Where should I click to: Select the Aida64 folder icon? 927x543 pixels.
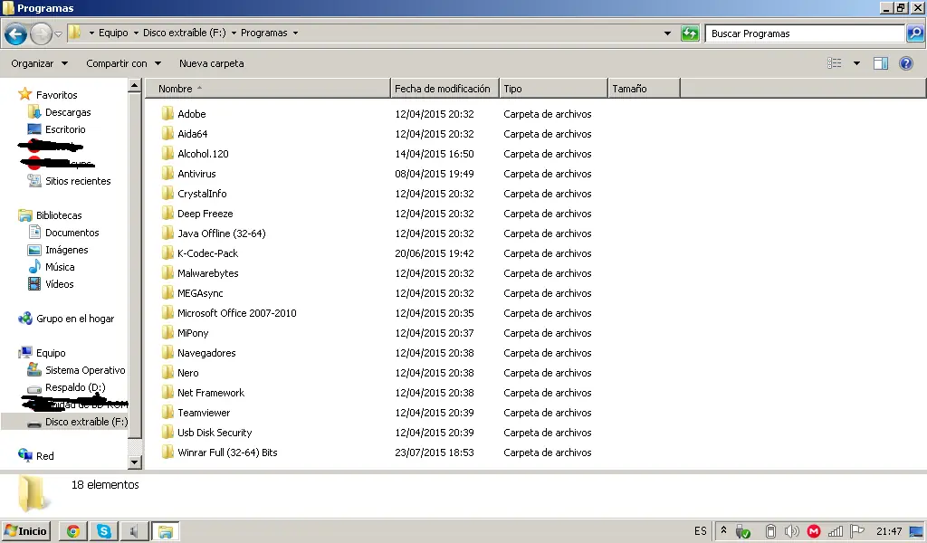click(167, 134)
